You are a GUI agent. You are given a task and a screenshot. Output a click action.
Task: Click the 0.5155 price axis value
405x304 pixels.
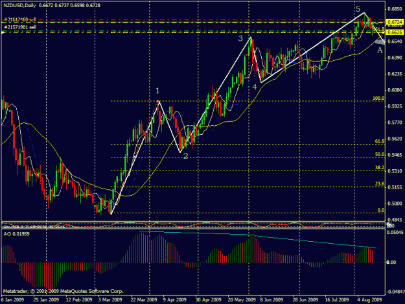click(395, 187)
